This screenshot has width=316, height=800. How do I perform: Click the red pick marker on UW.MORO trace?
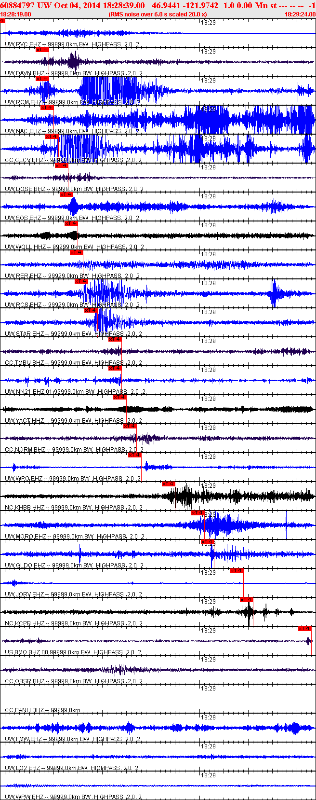coord(198,512)
